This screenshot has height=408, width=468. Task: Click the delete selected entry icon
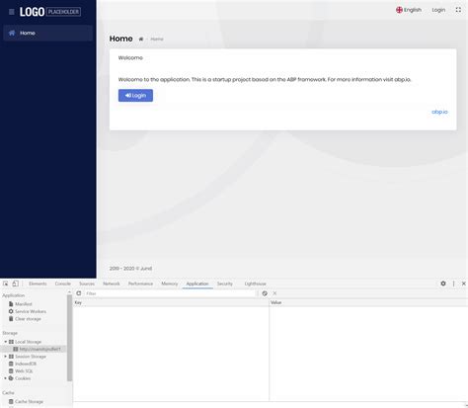coord(274,293)
